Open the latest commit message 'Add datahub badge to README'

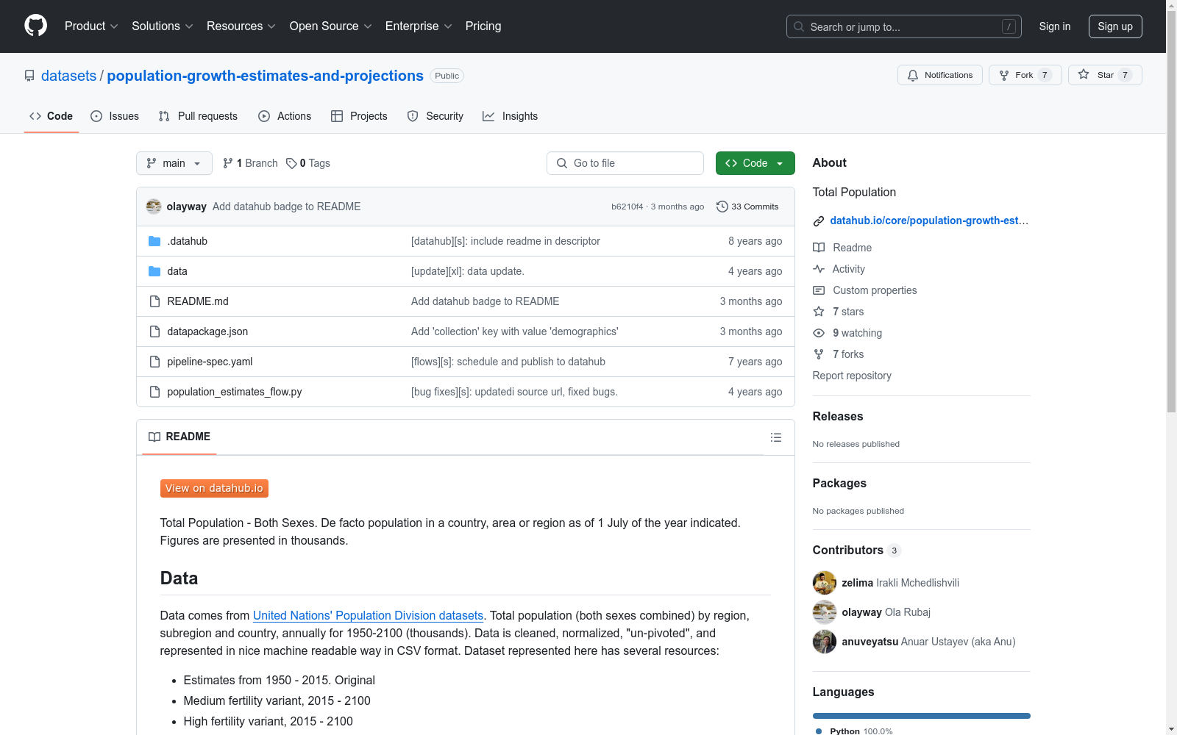286,207
